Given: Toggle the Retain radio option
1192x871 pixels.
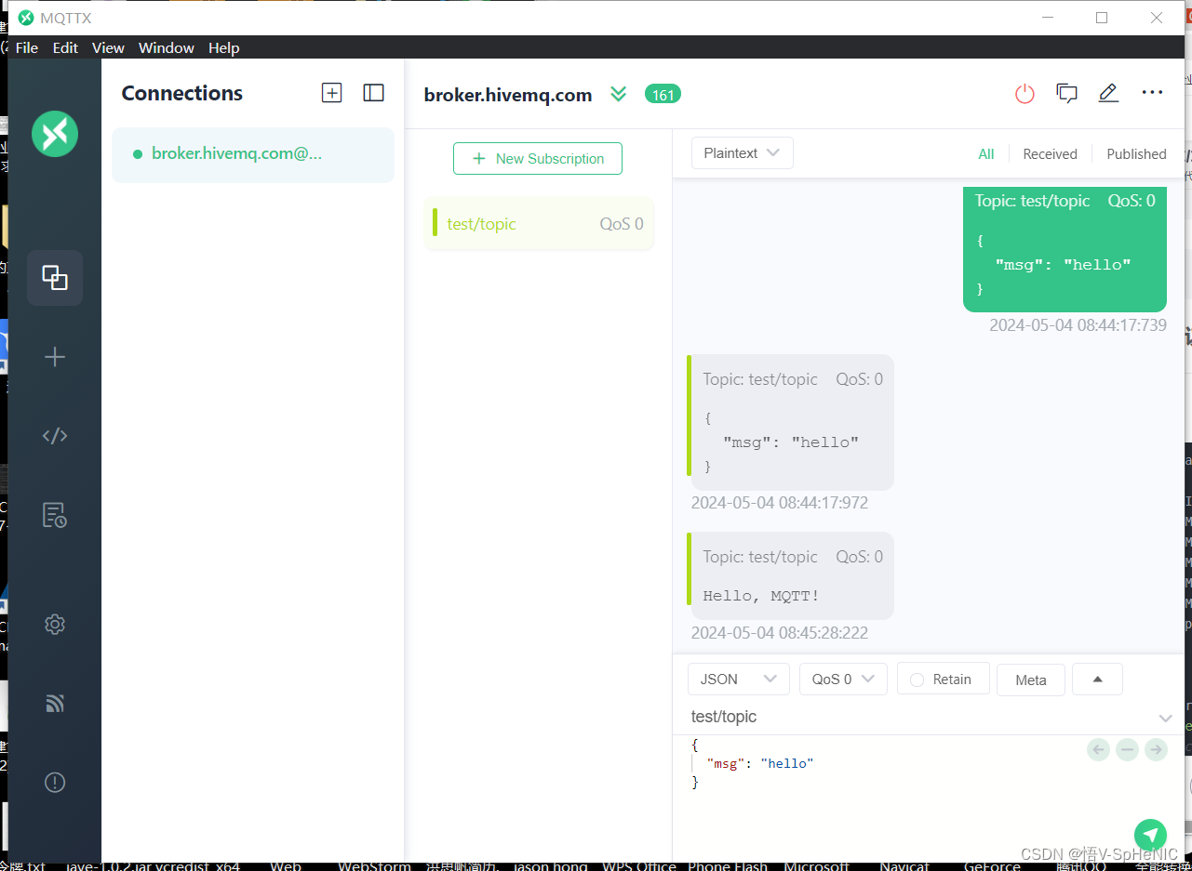Looking at the screenshot, I should [x=943, y=680].
